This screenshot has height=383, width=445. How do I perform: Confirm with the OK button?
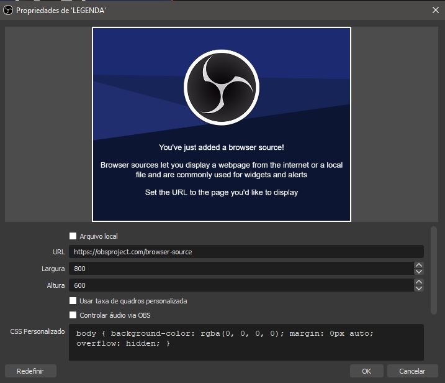[x=366, y=371]
